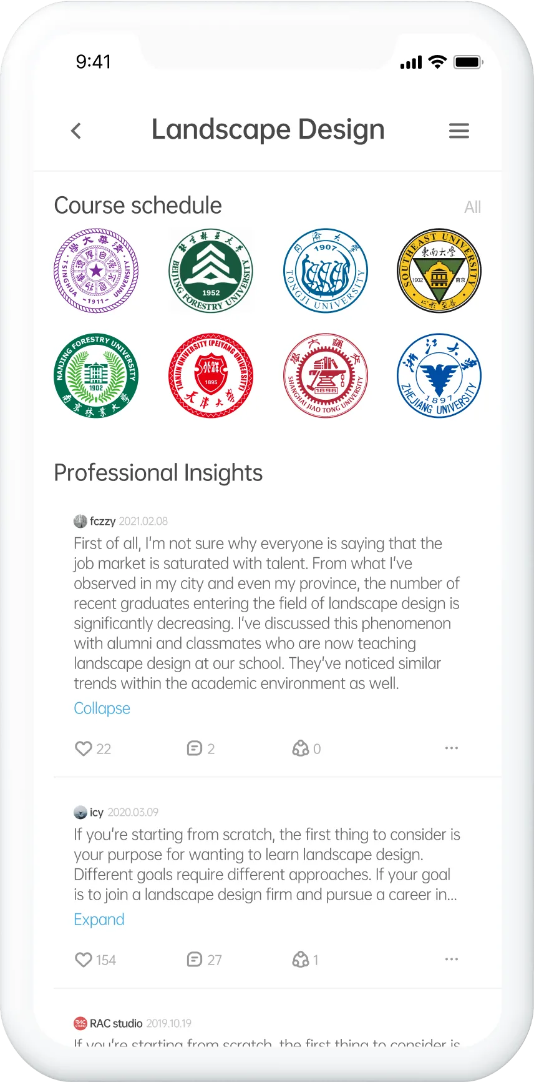Select the Southeast University logo
Viewport: 534px width, 1082px height.
click(x=439, y=270)
